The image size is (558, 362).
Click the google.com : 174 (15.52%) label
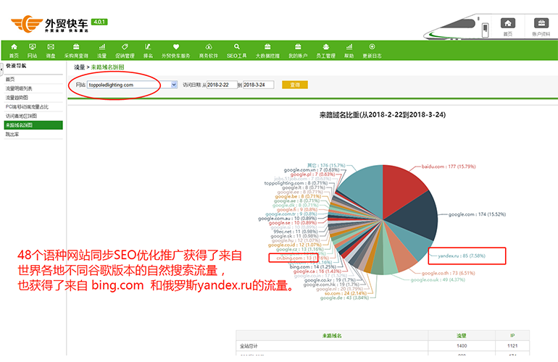point(477,214)
